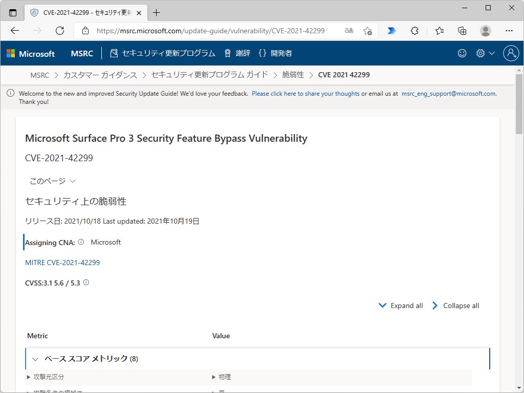Open the MITRE CVE-2021-42299 link

pyautogui.click(x=62, y=263)
